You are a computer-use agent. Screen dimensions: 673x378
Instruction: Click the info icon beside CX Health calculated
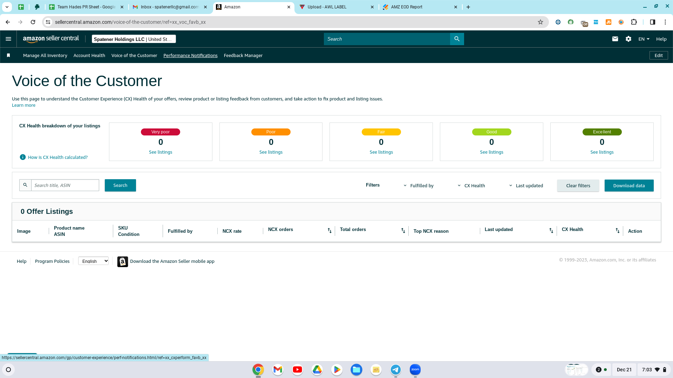point(23,157)
